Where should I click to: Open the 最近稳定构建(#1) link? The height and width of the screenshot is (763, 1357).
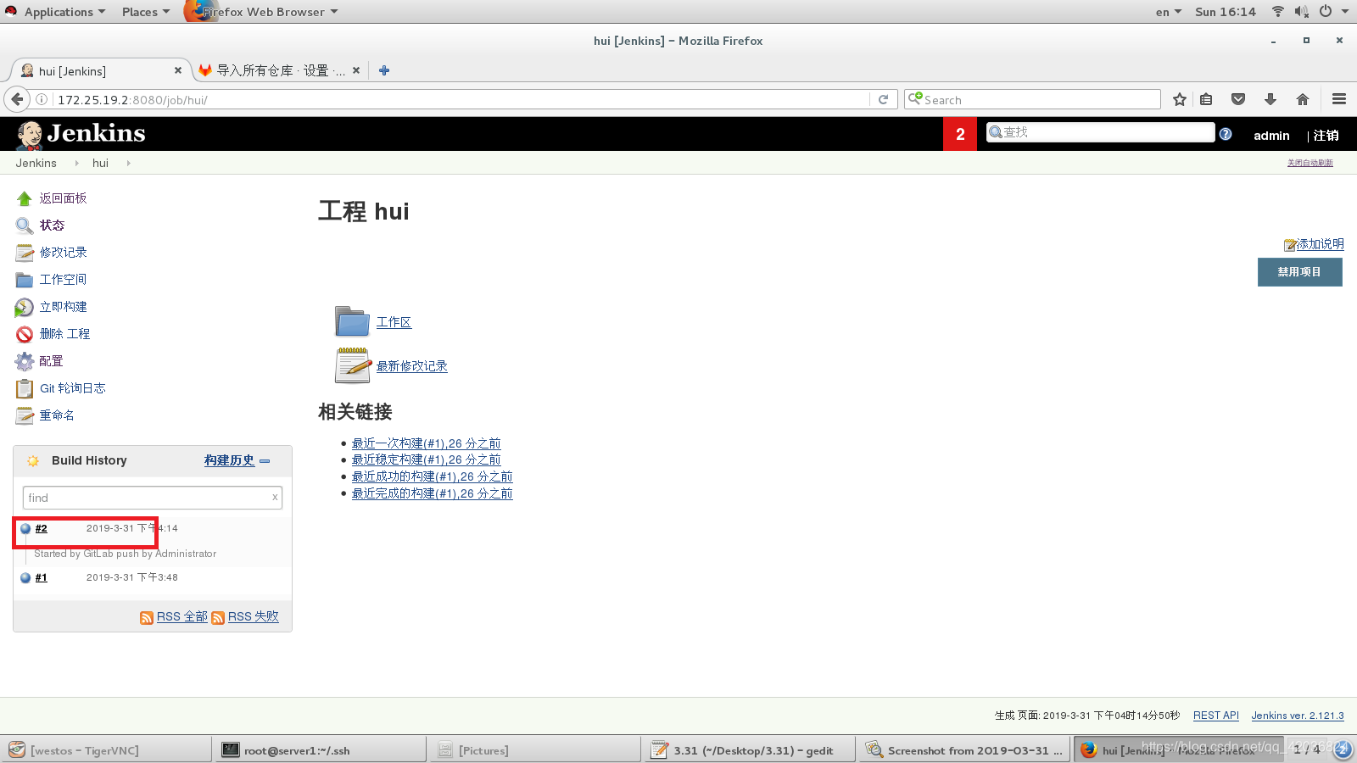[426, 459]
